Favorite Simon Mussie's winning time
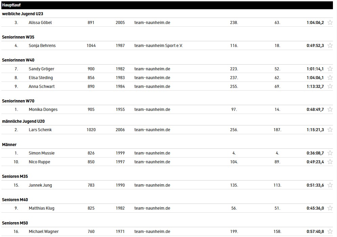The width and height of the screenshot is (337, 237). (330, 153)
